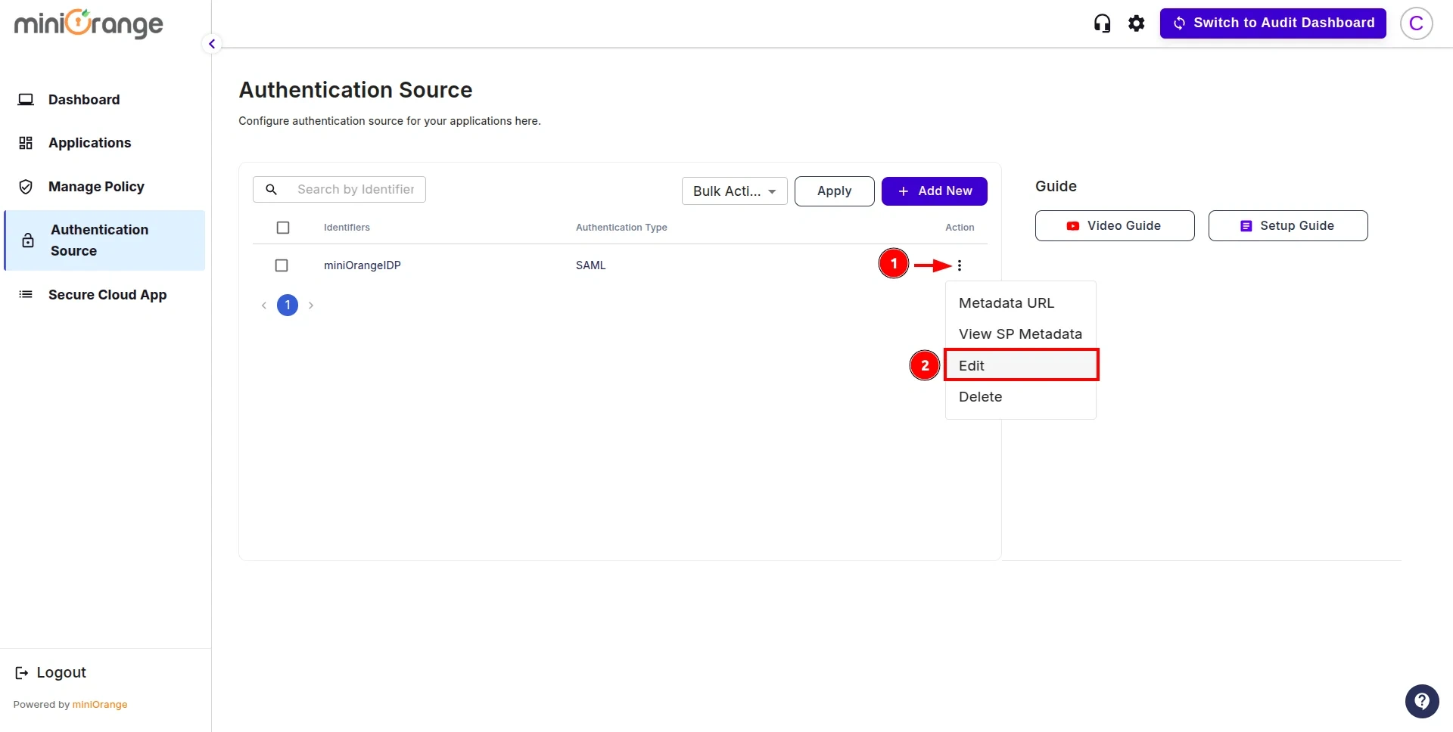Click the next page chevron
This screenshot has width=1453, height=732.
click(310, 305)
